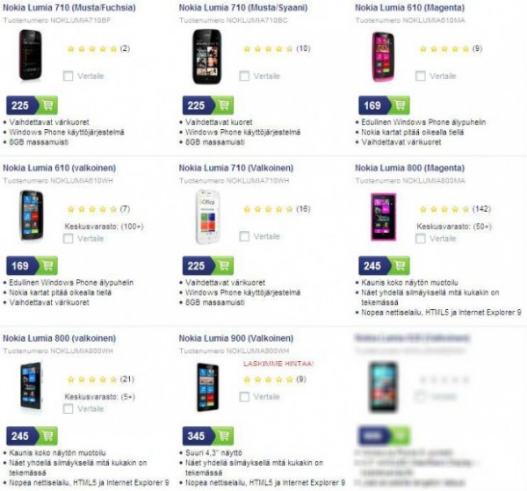
Task: Check Vertaile for Lumia 610 Magenta
Action: [x=421, y=76]
